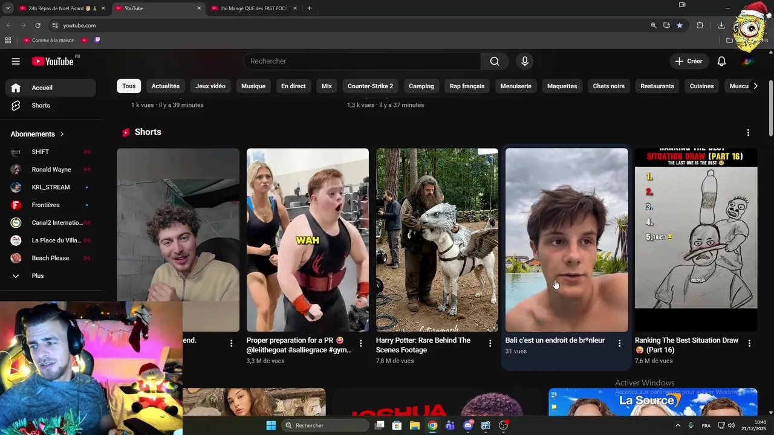
Task: Open File Explorer from the taskbar
Action: (415, 425)
